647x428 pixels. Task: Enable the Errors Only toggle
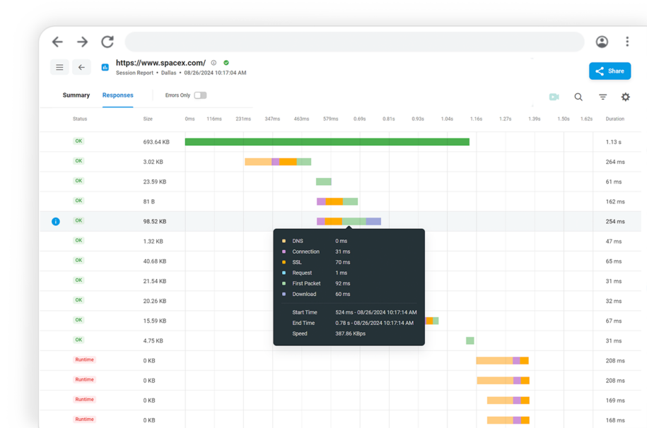point(199,95)
